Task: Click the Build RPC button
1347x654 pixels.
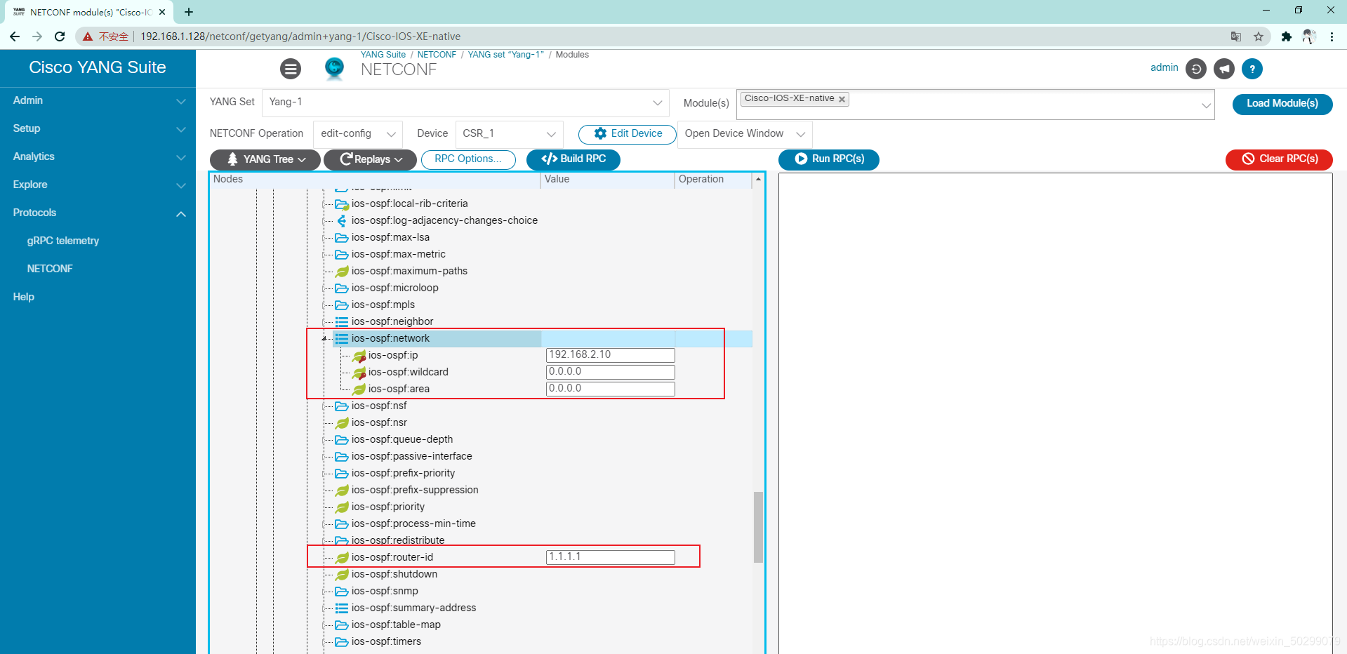Action: tap(573, 159)
